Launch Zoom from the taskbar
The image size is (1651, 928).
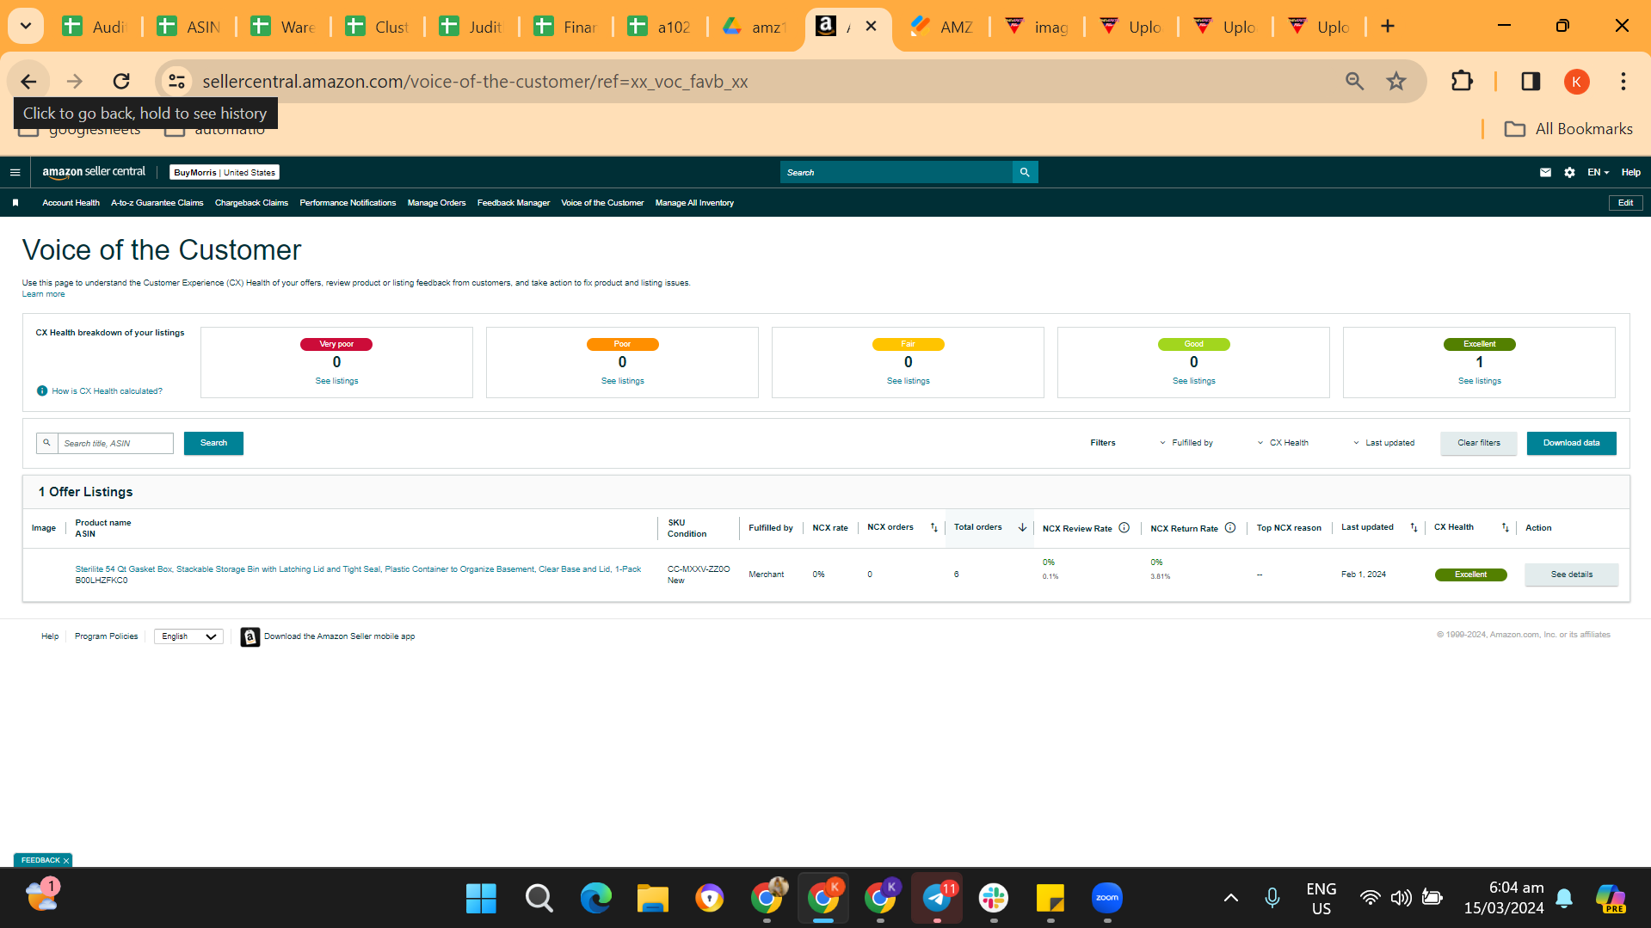[1107, 899]
